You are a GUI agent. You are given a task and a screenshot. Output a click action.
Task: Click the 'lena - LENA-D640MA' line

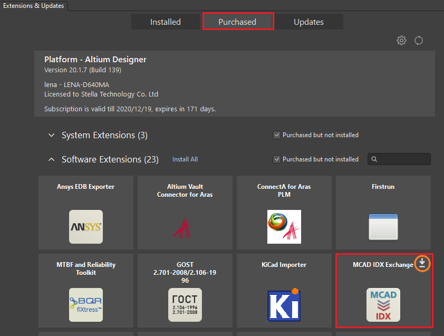tap(77, 85)
